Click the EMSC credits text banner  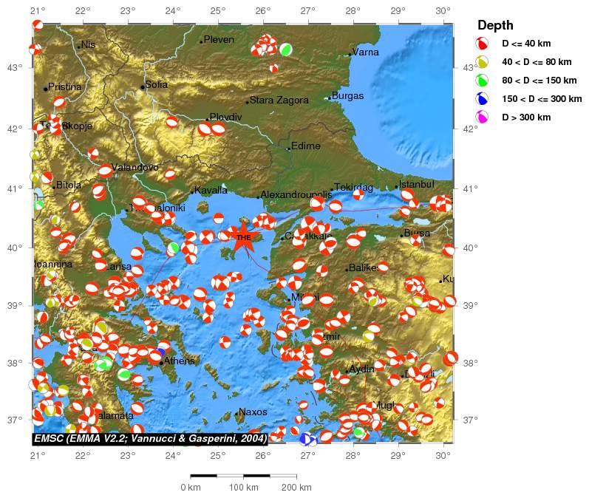click(x=151, y=438)
